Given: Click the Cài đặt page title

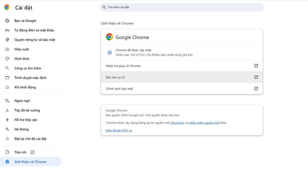Looking at the screenshot, I should 23,8.
